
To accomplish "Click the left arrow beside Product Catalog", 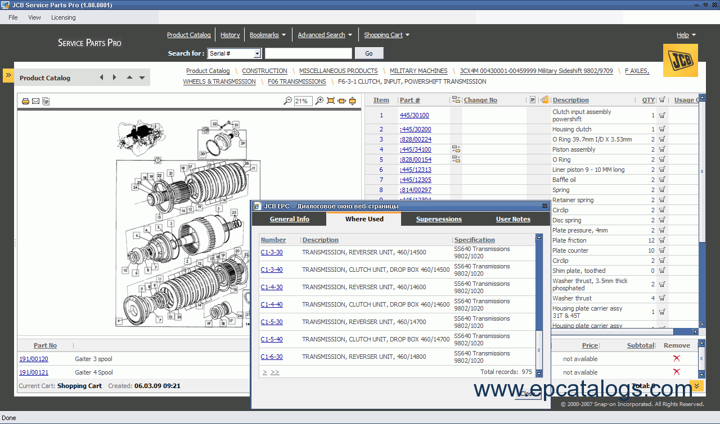I will coord(101,77).
